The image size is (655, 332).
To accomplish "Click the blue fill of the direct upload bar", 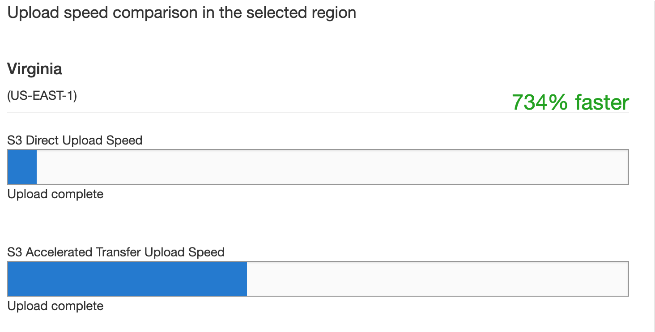I will pyautogui.click(x=21, y=167).
